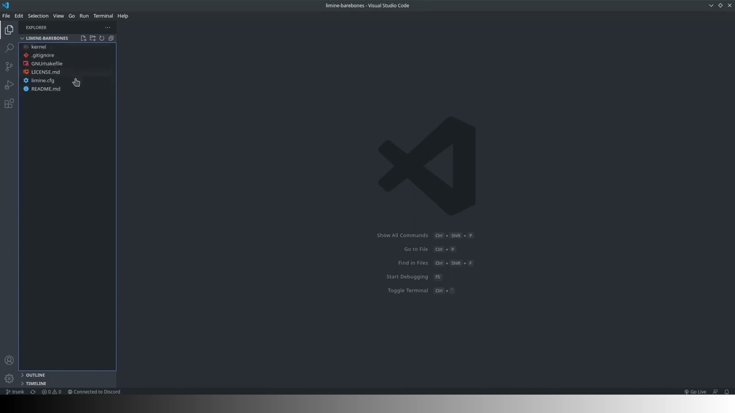Image resolution: width=735 pixels, height=413 pixels.
Task: Open the Accounts menu icon
Action: [x=9, y=360]
